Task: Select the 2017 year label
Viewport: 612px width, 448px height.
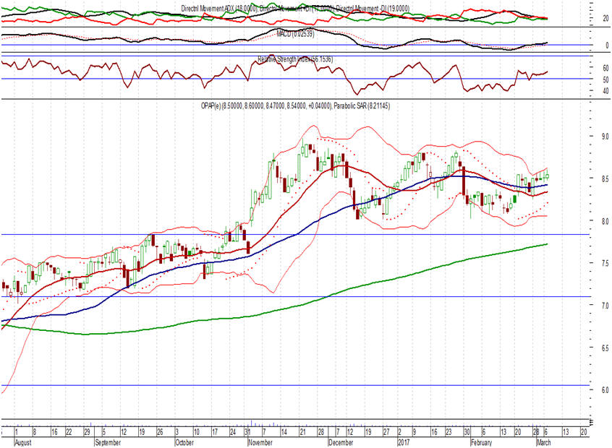Action: point(404,442)
